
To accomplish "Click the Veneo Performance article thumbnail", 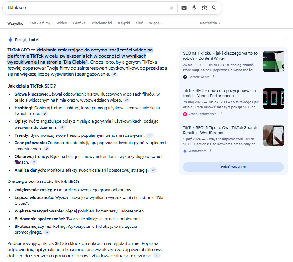I will [274, 98].
